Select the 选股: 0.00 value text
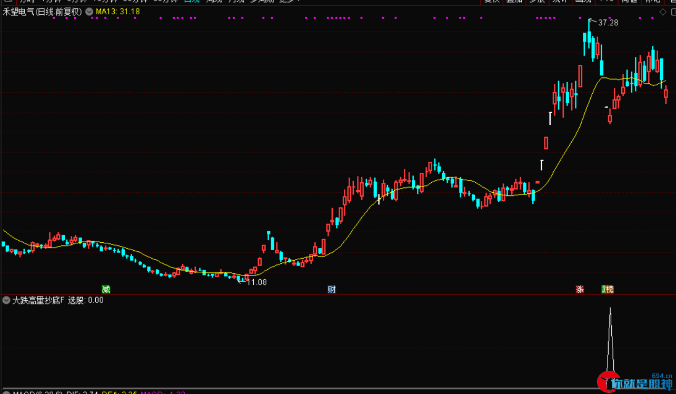The height and width of the screenshot is (394, 676). pyautogui.click(x=86, y=300)
